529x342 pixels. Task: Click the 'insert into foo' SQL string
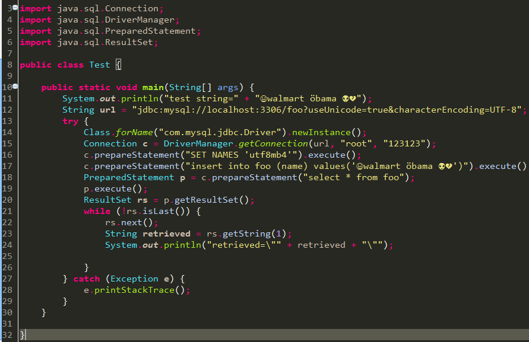coord(327,166)
